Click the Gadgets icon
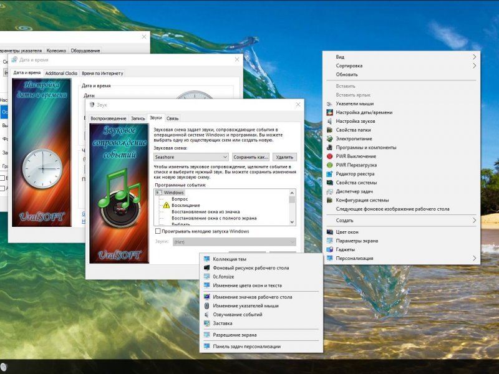 [330, 250]
